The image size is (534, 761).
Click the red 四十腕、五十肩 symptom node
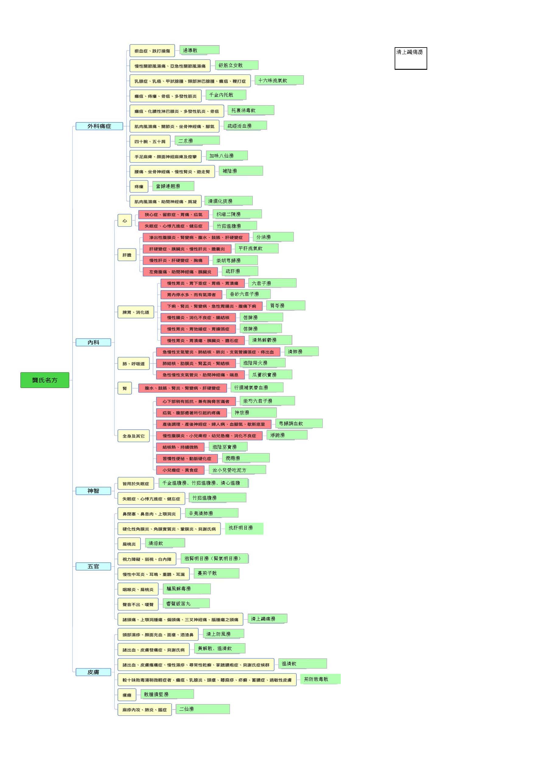150,141
